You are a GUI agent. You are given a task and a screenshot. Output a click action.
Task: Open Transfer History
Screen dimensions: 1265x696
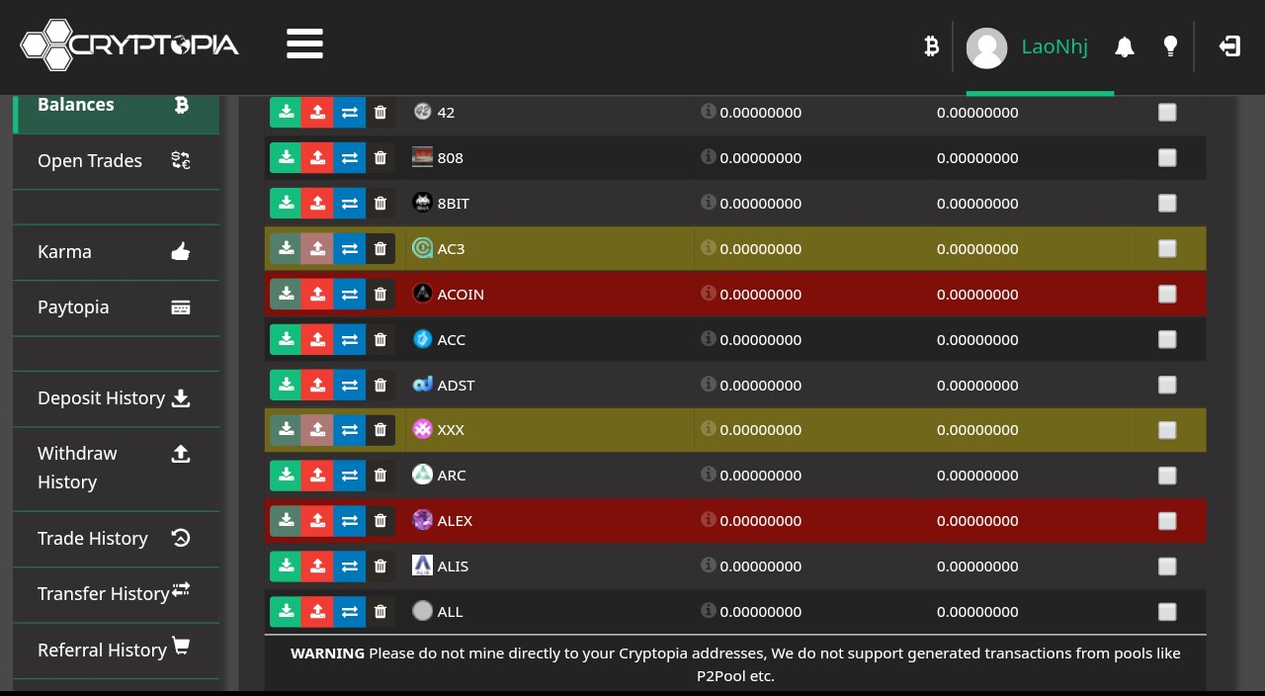tap(116, 594)
